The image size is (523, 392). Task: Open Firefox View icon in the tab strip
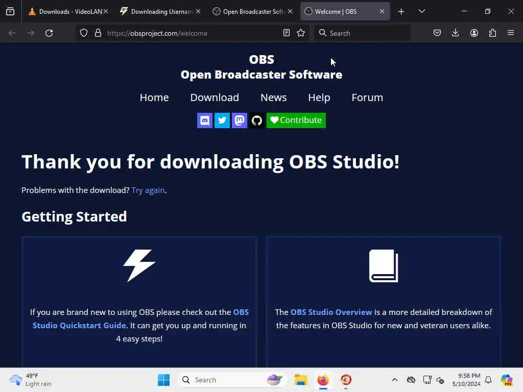click(10, 11)
